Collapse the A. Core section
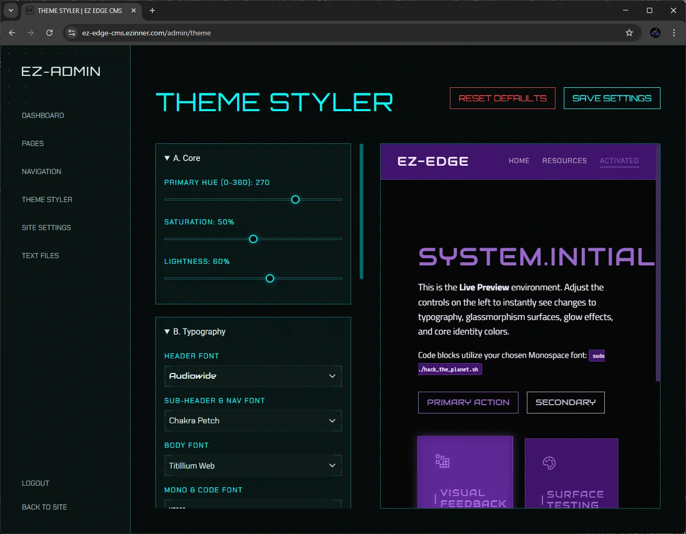Viewport: 686px width, 534px height. (x=182, y=158)
